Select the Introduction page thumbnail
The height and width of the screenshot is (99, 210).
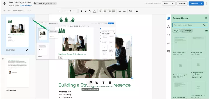point(17,73)
